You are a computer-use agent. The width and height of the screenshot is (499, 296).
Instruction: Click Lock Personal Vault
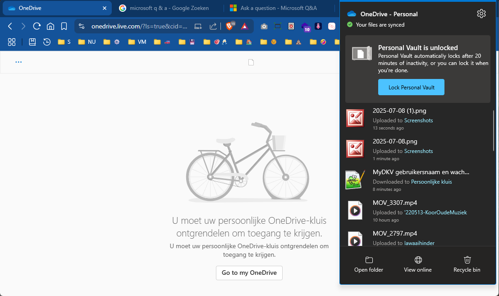pyautogui.click(x=411, y=87)
